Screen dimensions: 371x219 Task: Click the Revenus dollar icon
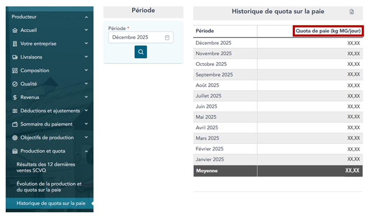point(15,98)
